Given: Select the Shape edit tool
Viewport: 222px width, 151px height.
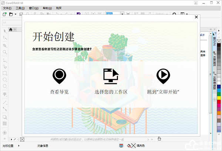Looking at the screenshot, I should pos(5,37).
